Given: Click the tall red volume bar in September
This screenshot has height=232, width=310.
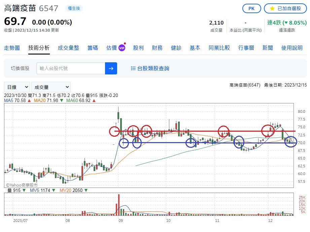Looking at the screenshot, I should pos(119,205).
